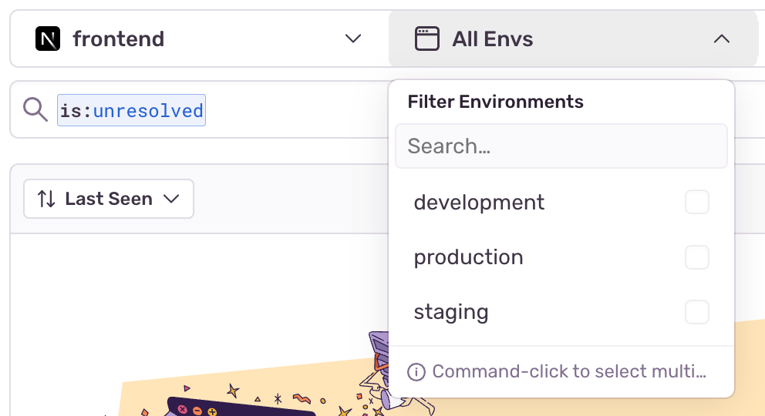The height and width of the screenshot is (416, 765).
Task: Select staging from the environment list
Action: click(561, 312)
